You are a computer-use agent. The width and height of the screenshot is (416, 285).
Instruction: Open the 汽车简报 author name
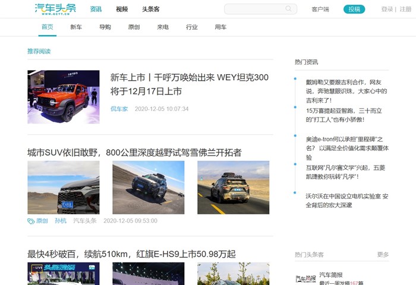click(331, 275)
